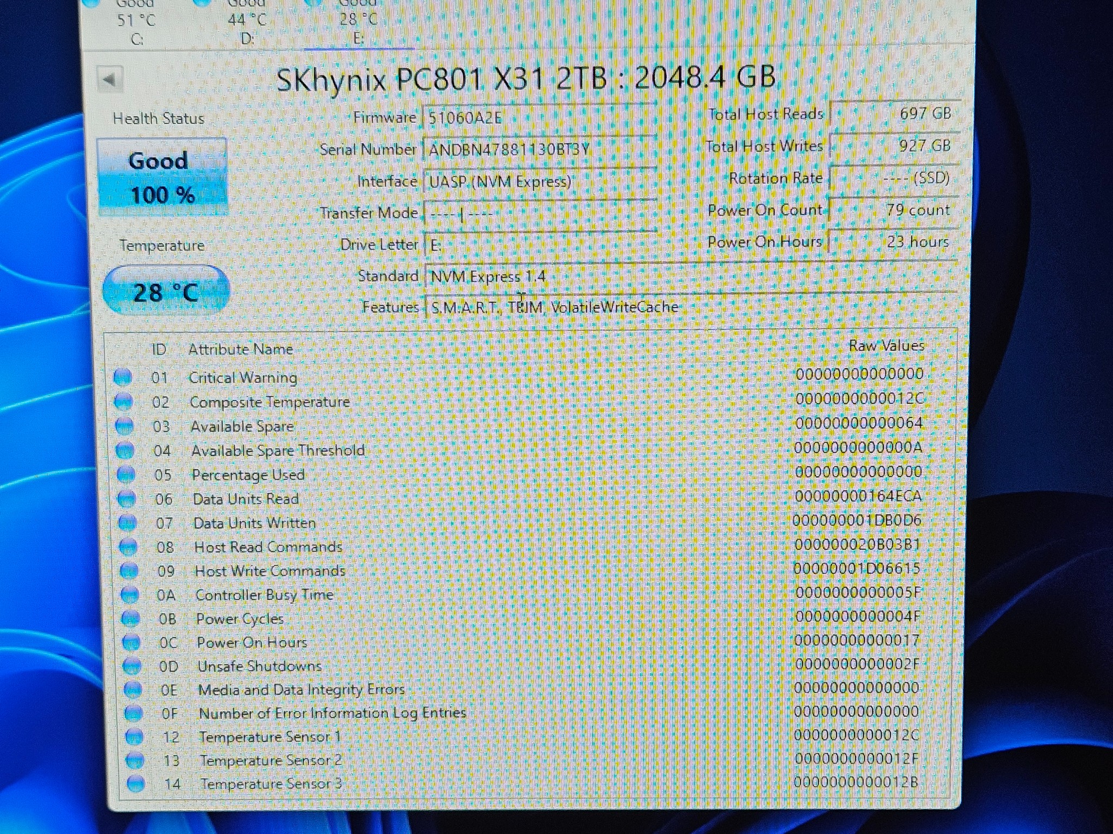Click the status icon for Error Information Log Entries
This screenshot has height=834, width=1113.
click(134, 713)
